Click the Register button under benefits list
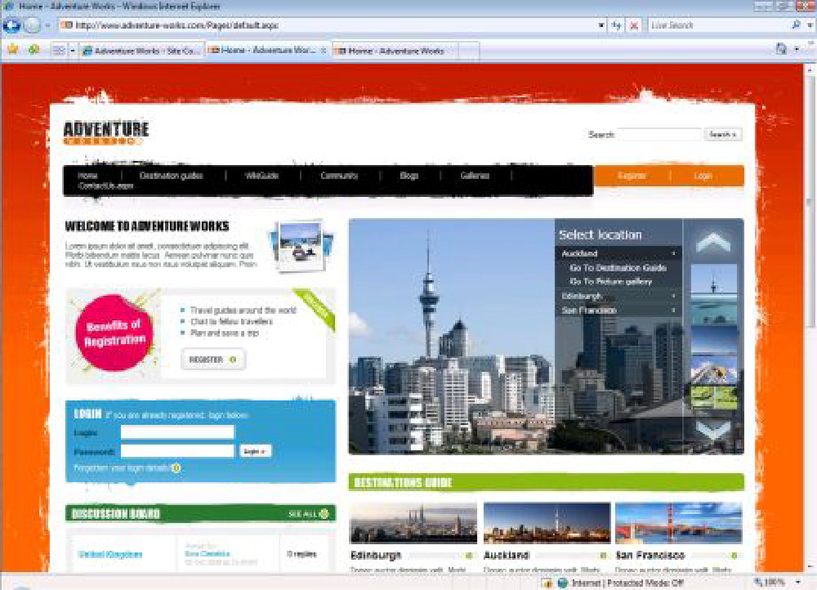This screenshot has width=817, height=590. pyautogui.click(x=212, y=360)
